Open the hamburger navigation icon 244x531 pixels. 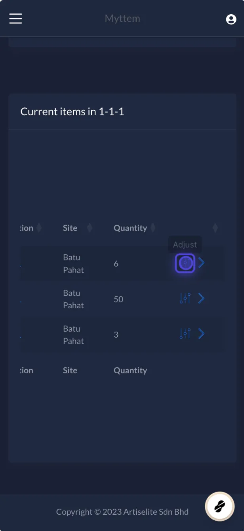pyautogui.click(x=15, y=18)
